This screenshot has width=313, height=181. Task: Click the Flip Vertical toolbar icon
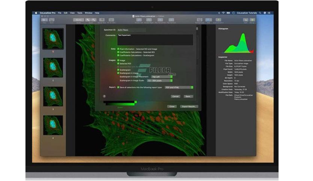tap(171, 20)
